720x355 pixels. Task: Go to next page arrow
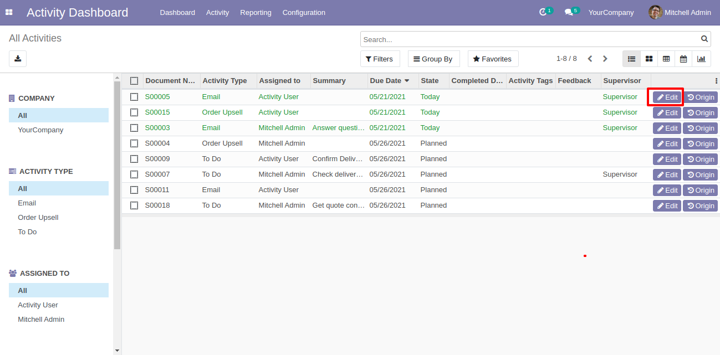(x=605, y=59)
